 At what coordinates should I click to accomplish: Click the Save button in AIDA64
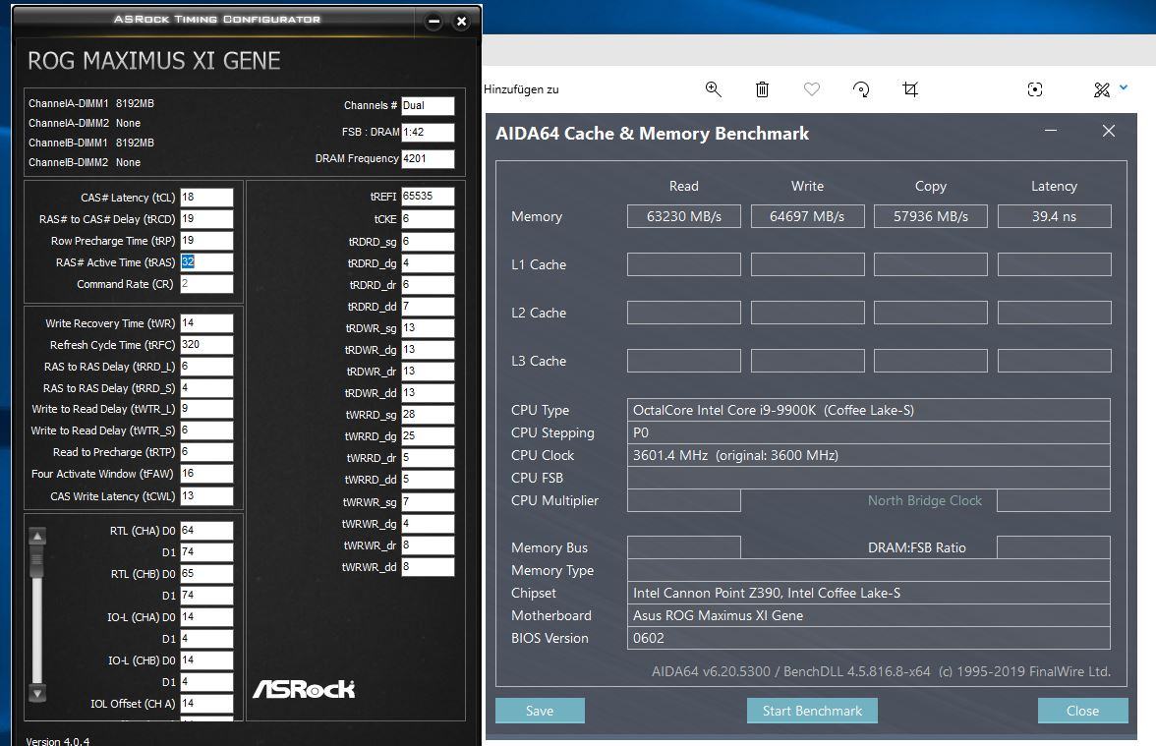[x=540, y=711]
